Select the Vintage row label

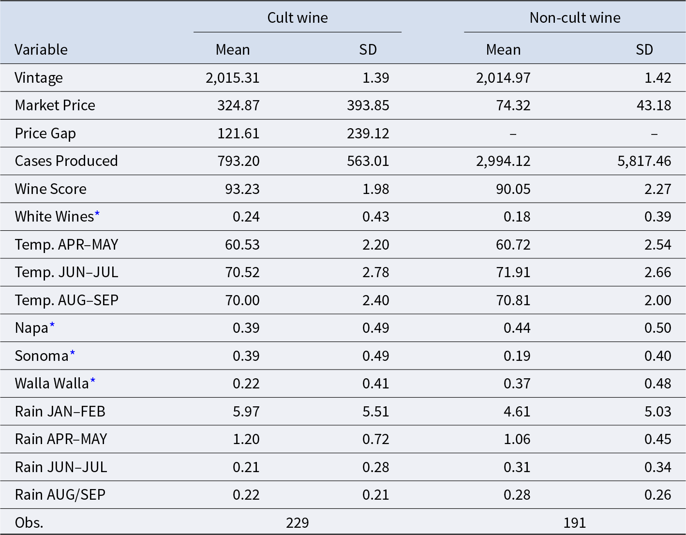(39, 78)
